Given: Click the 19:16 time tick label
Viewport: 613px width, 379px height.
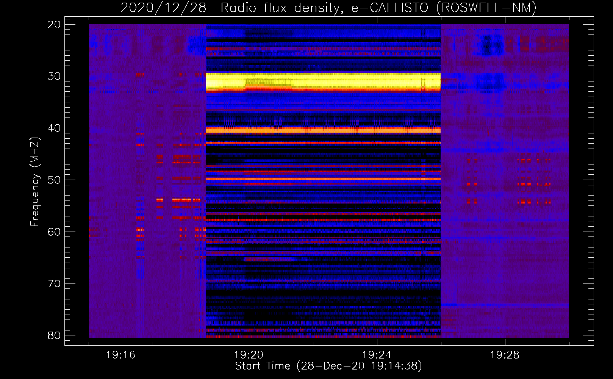Looking at the screenshot, I should point(121,355).
